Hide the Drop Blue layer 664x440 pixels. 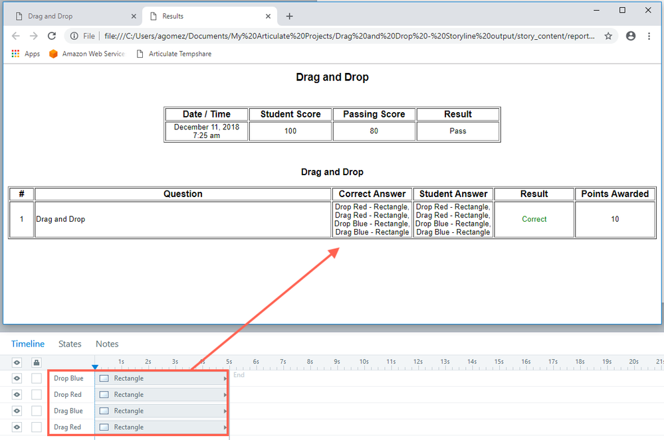[17, 378]
